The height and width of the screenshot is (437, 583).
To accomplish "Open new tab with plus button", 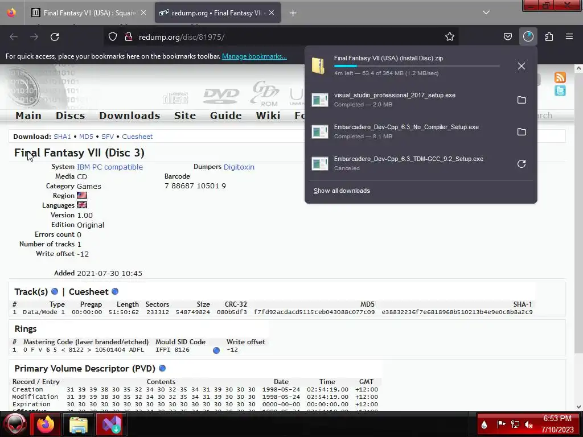I will pos(293,13).
